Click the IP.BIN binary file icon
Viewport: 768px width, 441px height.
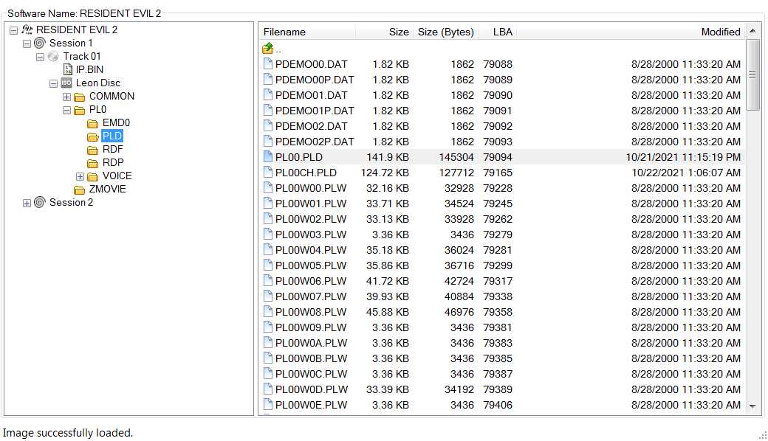point(68,69)
